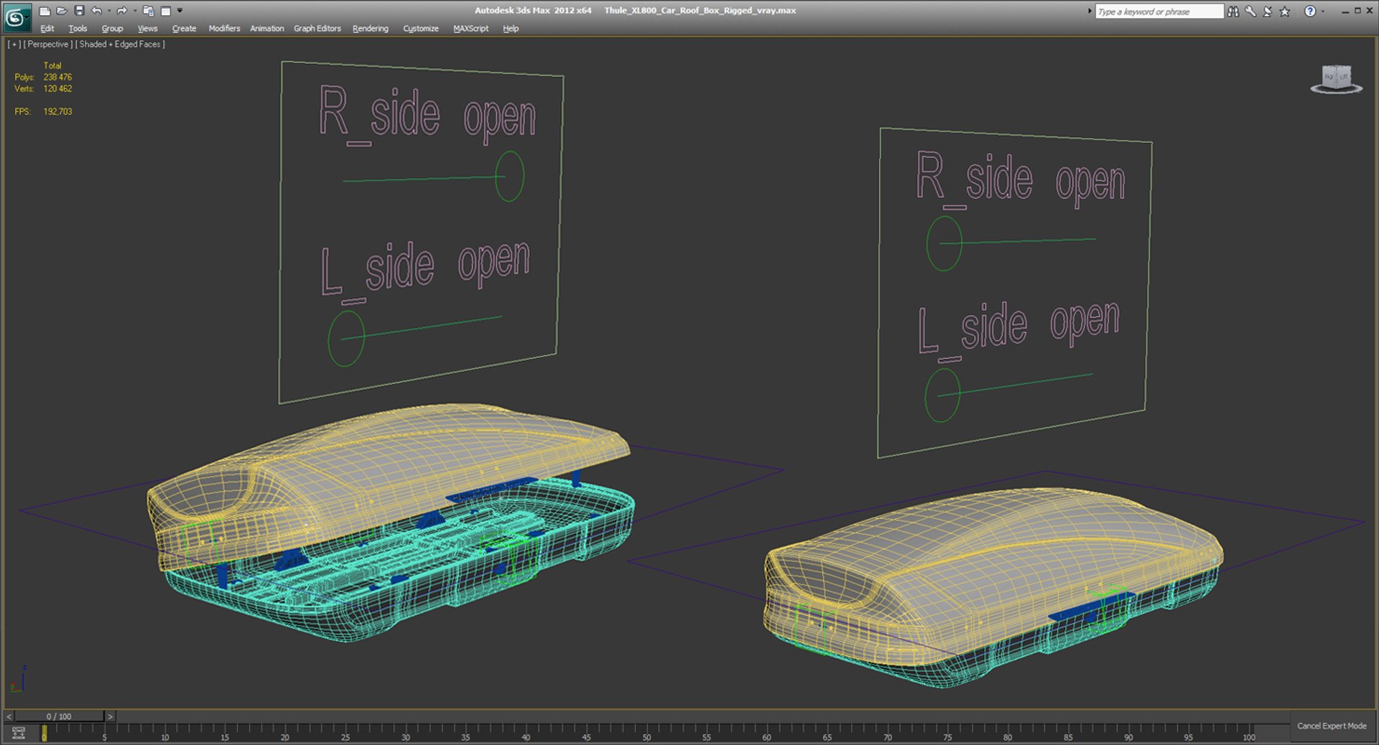The height and width of the screenshot is (745, 1379).
Task: Click Cancel Expert Mode button
Action: click(1332, 726)
